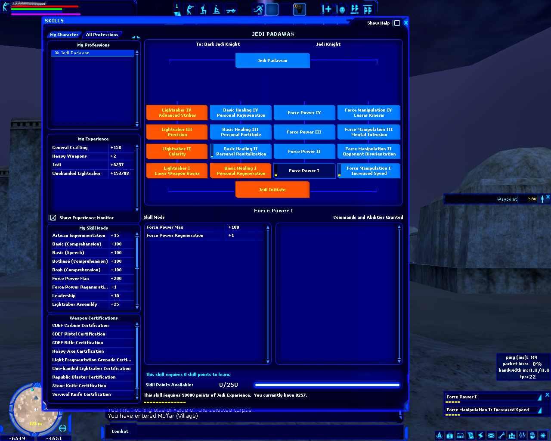This screenshot has height=441, width=551.
Task: Click 'One-handed Lightsaber Certification' row
Action: 93,369
